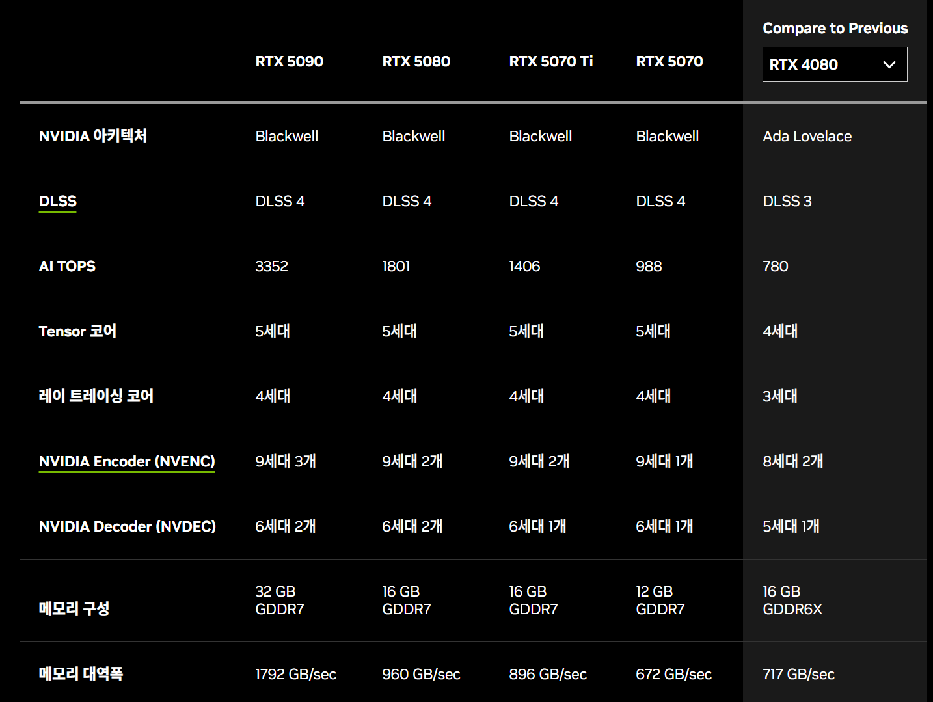Viewport: 933px width, 702px height.
Task: Click the 레이 트레이싱 코어 row label
Action: [96, 396]
